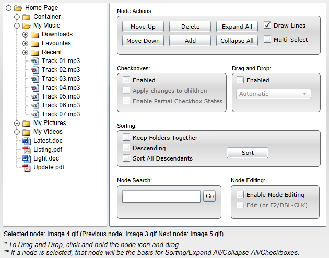Click the Track 05.mp3 audio icon
Image resolution: width=329 pixels, height=258 pixels.
(35, 96)
